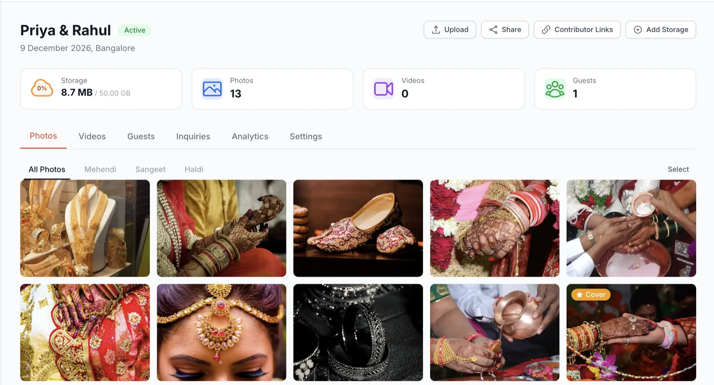This screenshot has width=714, height=385.
Task: Go to the Settings tab
Action: (306, 136)
